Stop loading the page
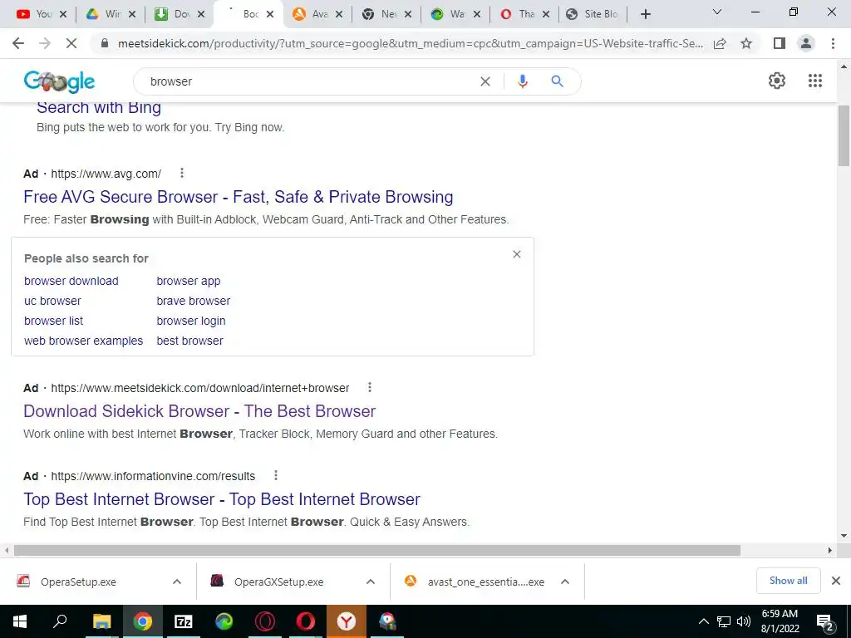The width and height of the screenshot is (851, 638). click(x=71, y=43)
